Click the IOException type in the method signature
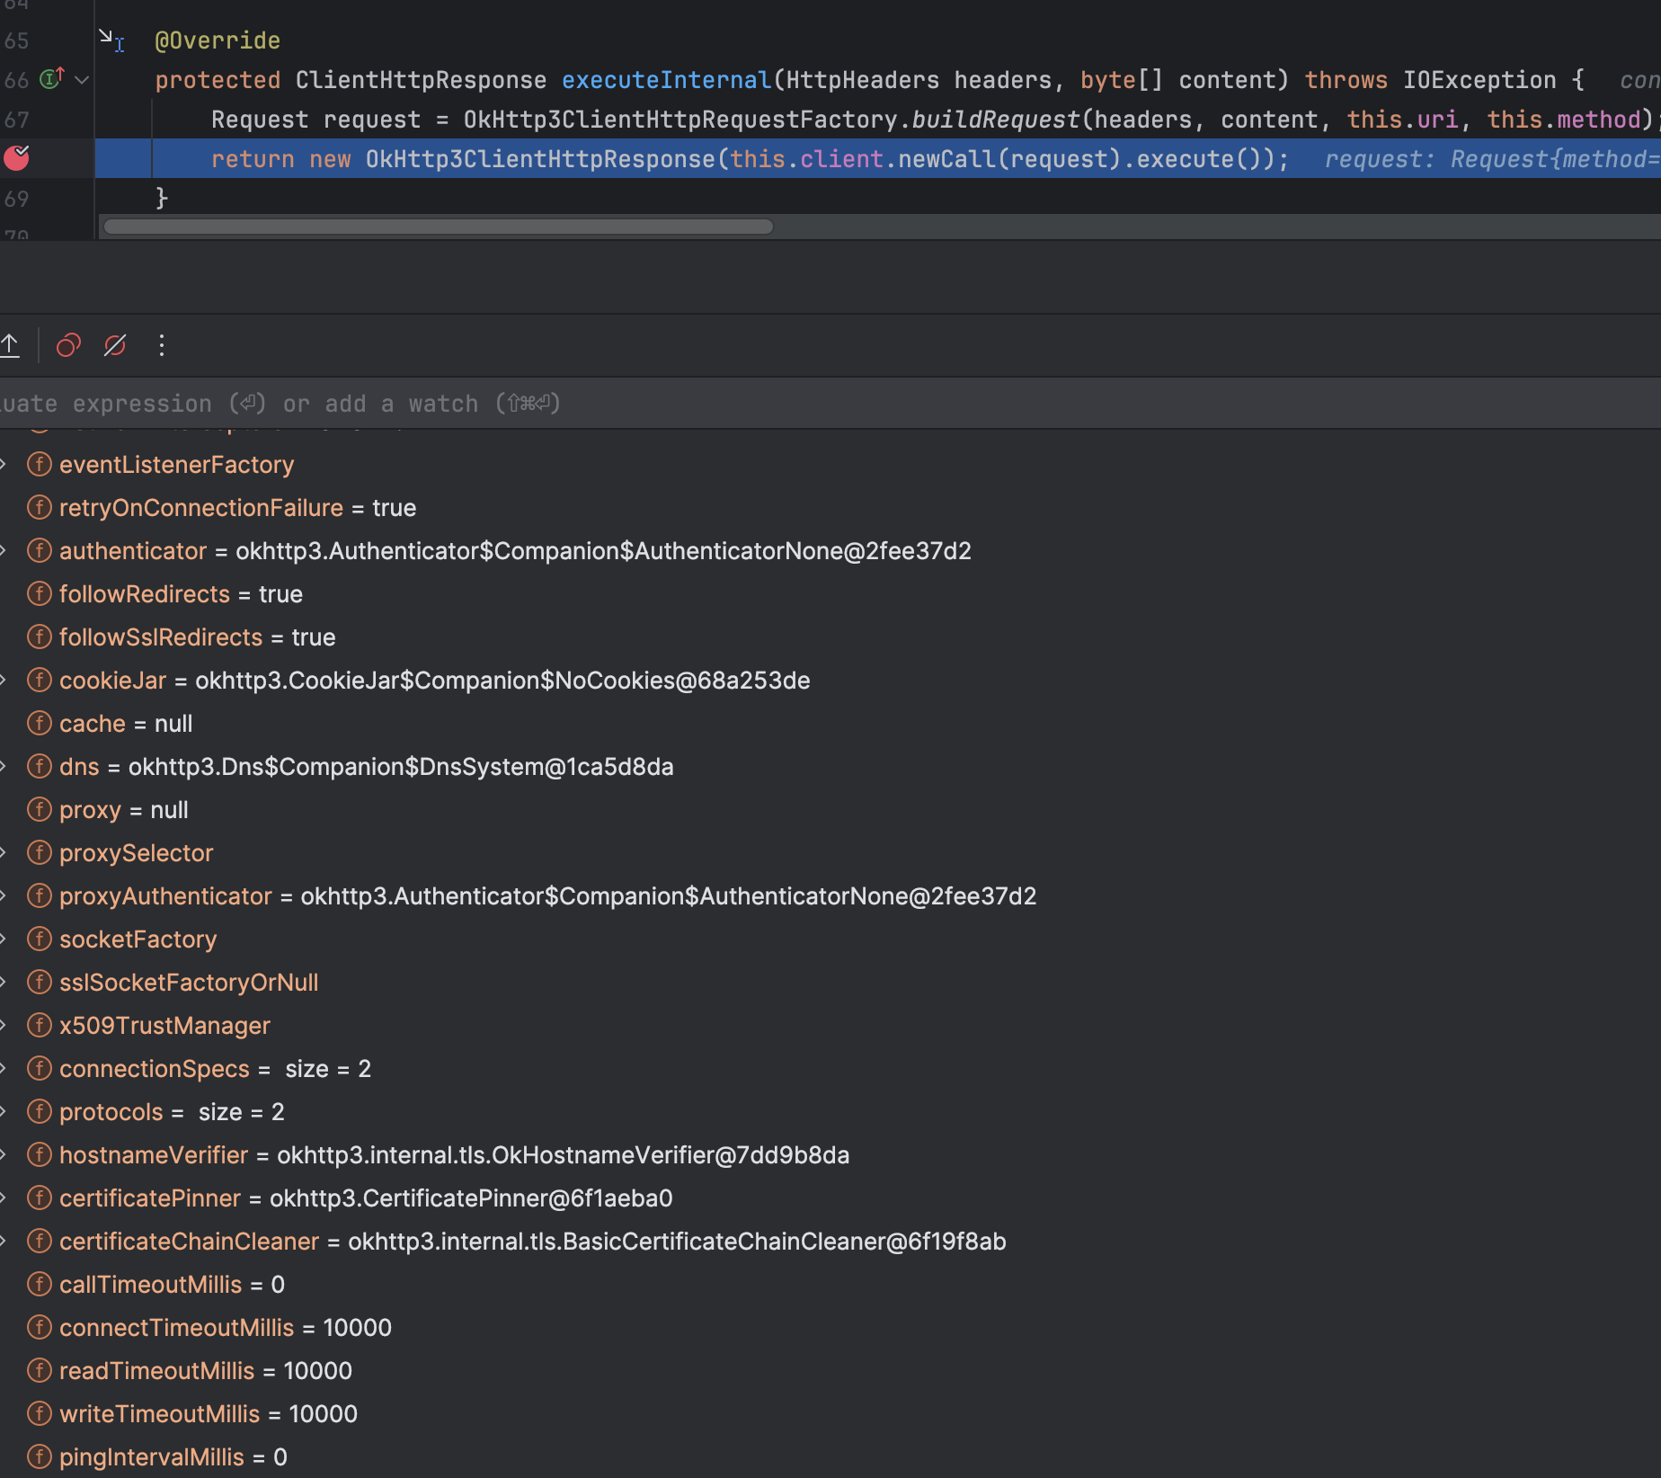The width and height of the screenshot is (1661, 1478). coord(1479,80)
